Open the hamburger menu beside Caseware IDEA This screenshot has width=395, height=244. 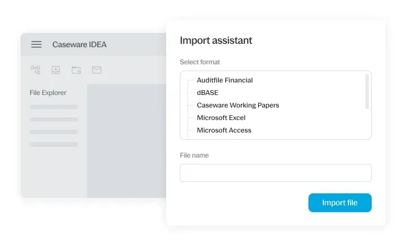(36, 44)
